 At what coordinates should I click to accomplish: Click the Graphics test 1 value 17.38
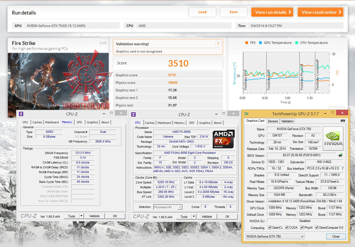172,90
